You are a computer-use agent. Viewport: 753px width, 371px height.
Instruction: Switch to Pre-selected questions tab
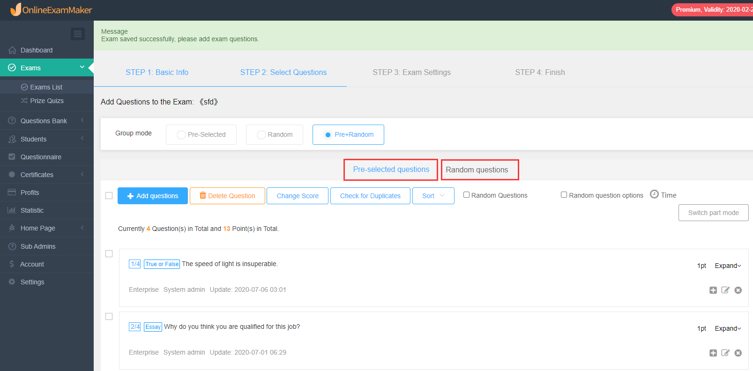[x=391, y=170]
